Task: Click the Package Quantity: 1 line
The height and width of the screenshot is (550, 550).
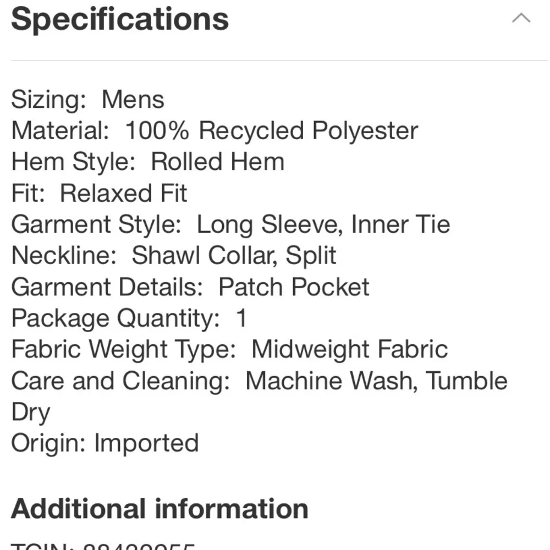Action: click(129, 318)
